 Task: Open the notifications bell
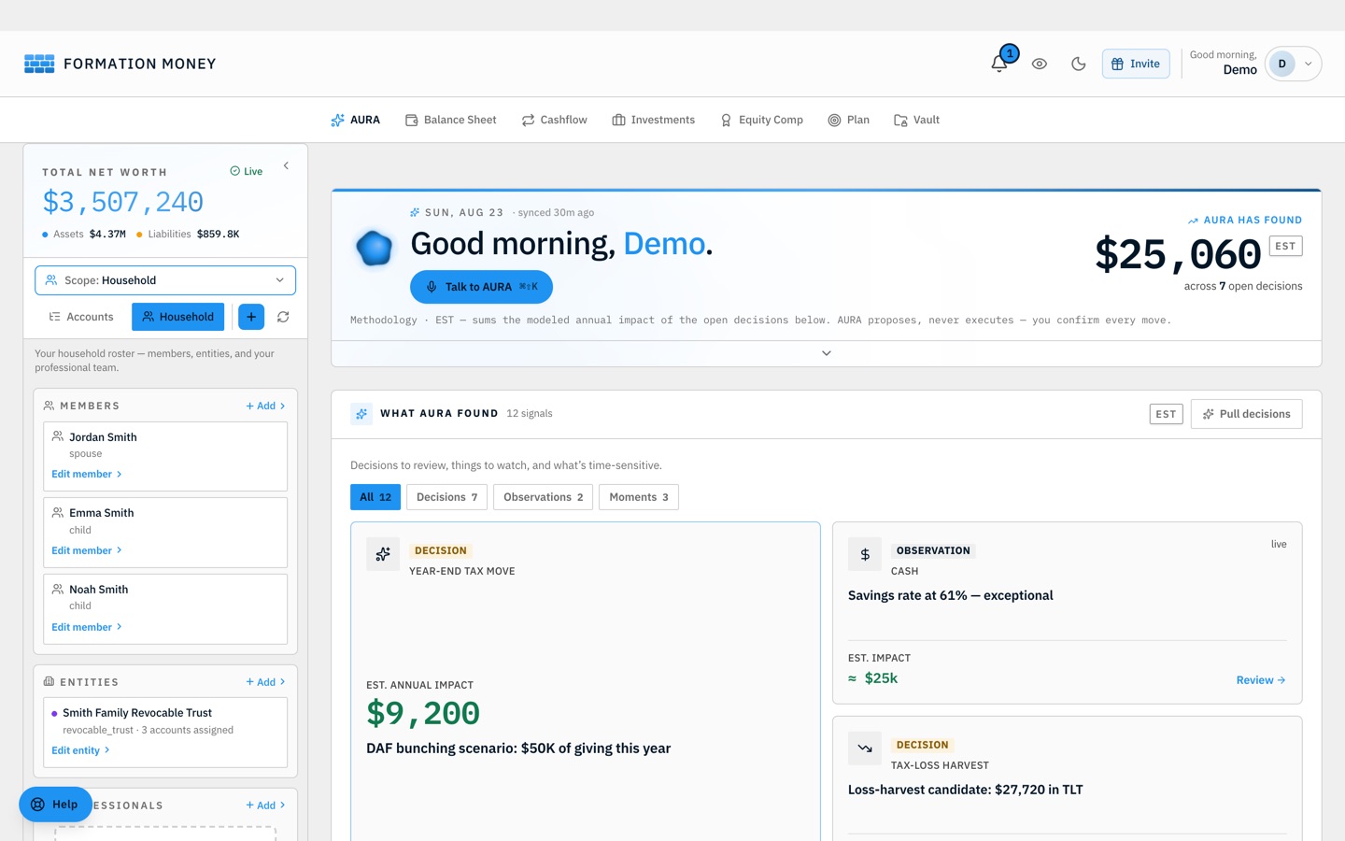(999, 64)
